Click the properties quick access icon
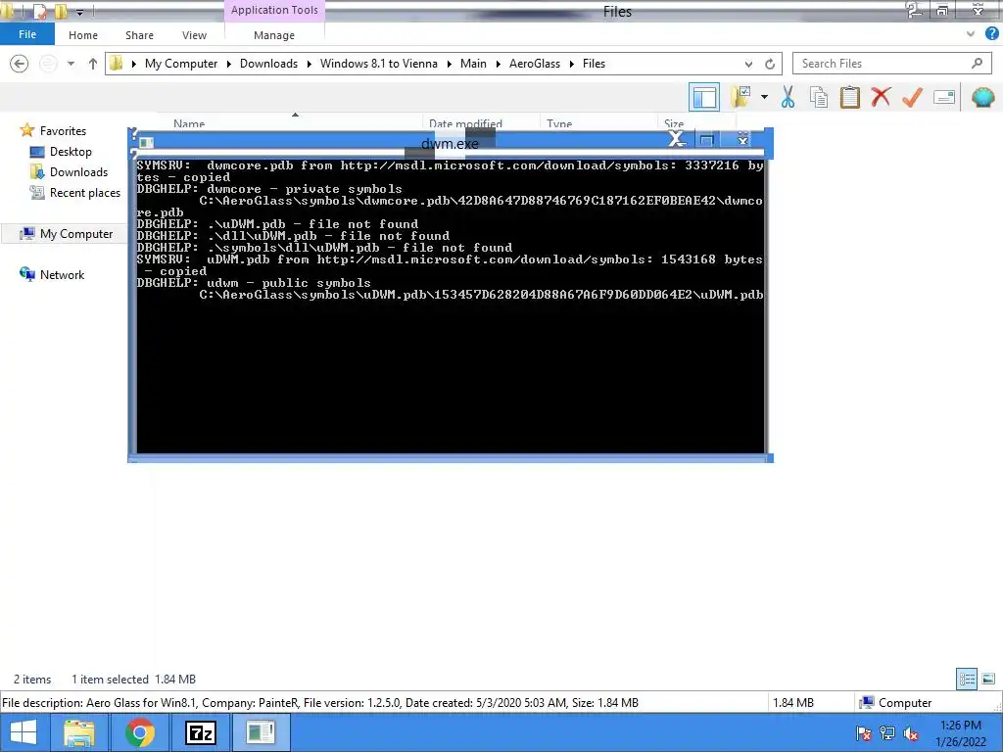The height and width of the screenshot is (752, 1003). pos(39,11)
